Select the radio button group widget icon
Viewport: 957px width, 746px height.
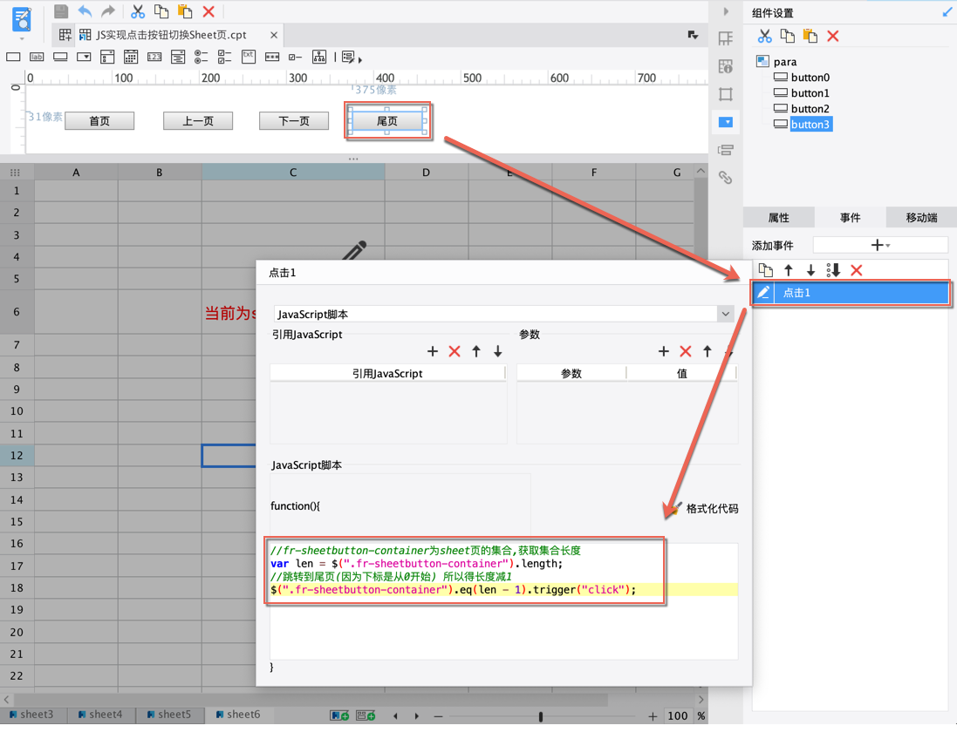[201, 58]
